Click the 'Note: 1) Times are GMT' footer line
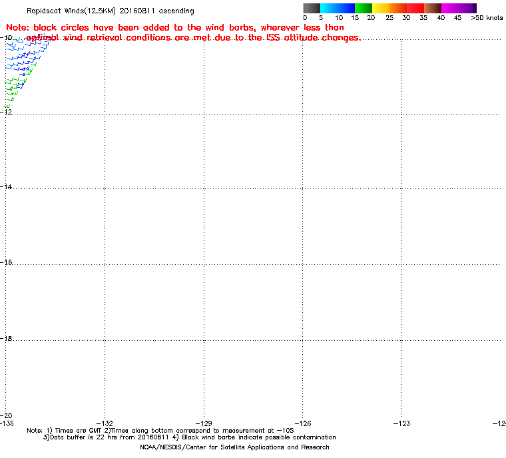Screen dimensions: 506x458 [160, 431]
